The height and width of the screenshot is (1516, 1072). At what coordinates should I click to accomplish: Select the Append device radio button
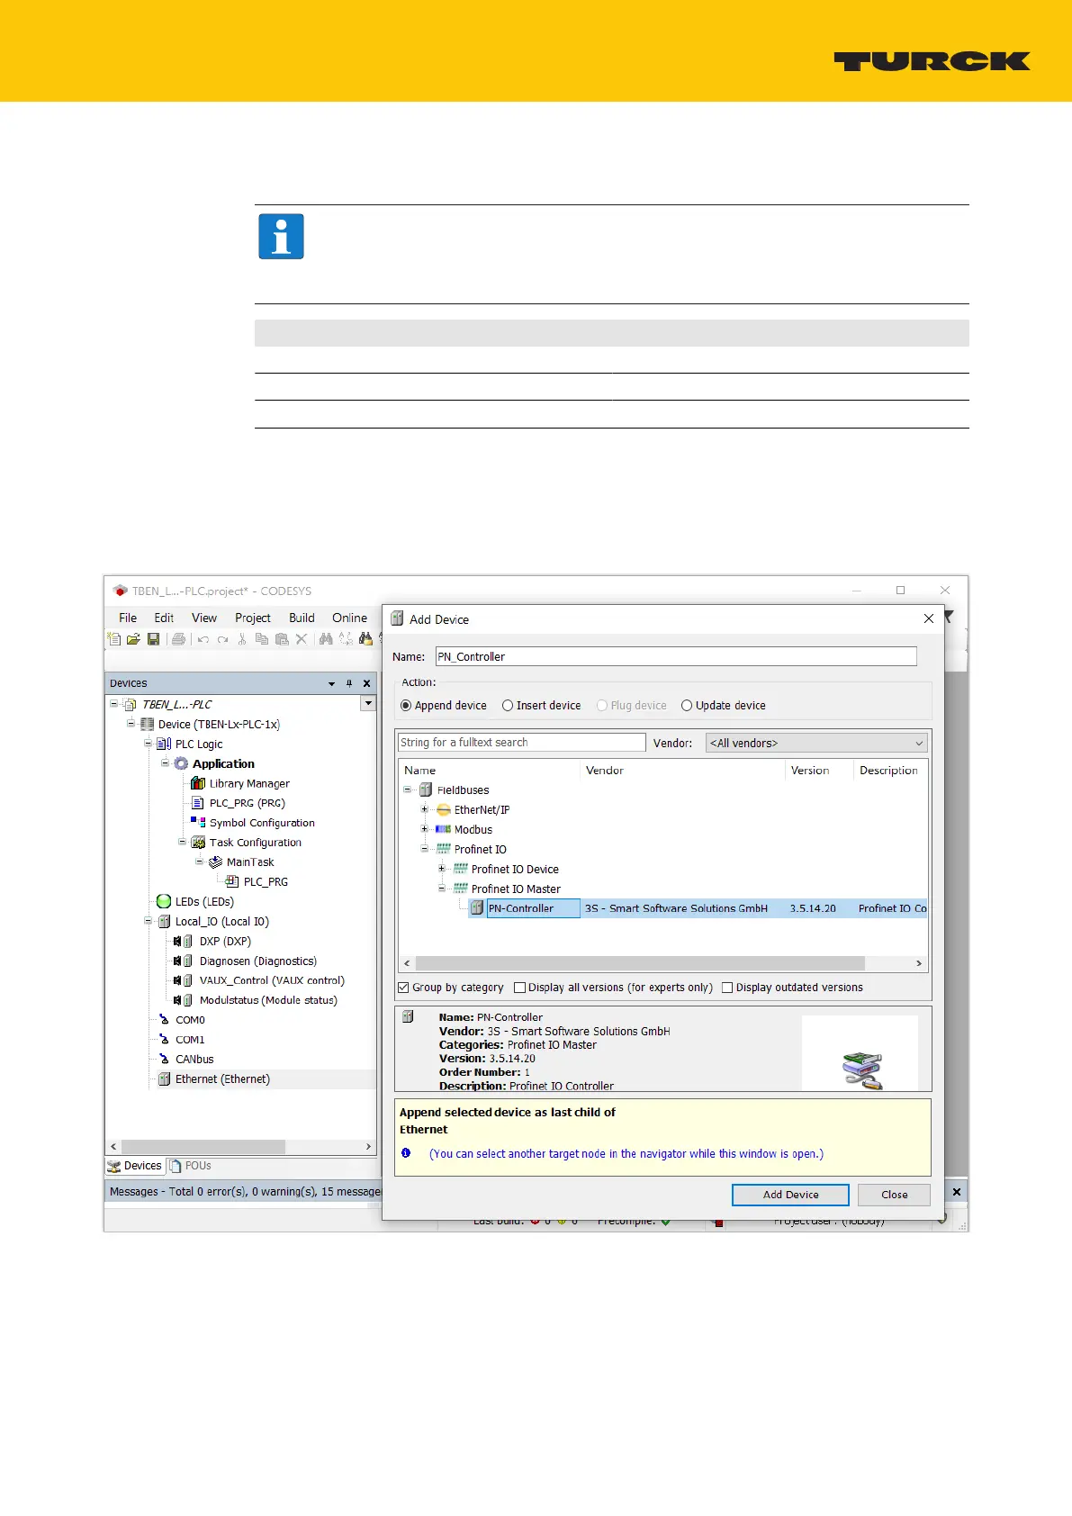tap(406, 706)
